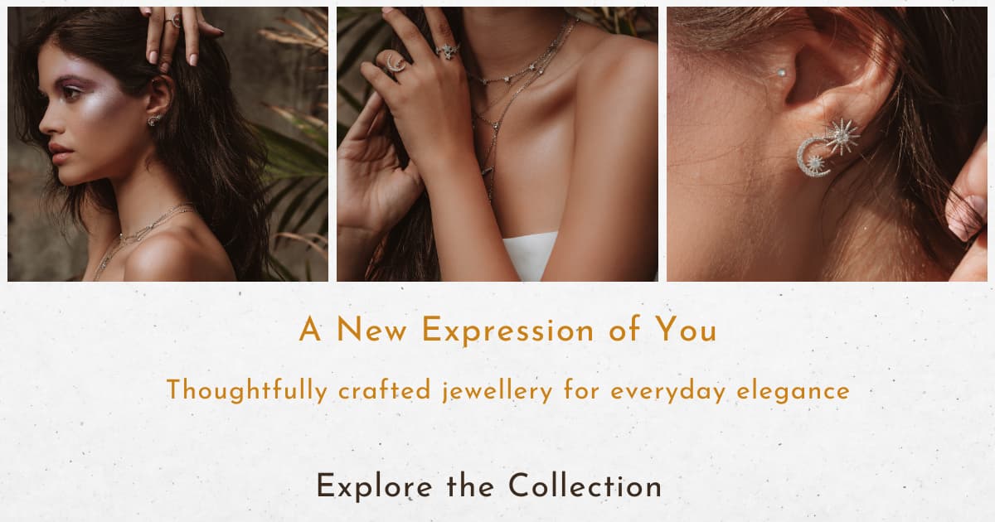Click the small stud piercing in upper ear
995x522 pixels.
[780, 72]
